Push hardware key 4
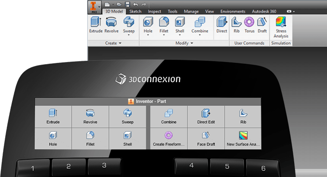The width and height of the screenshot is (327, 177). pos(191,166)
